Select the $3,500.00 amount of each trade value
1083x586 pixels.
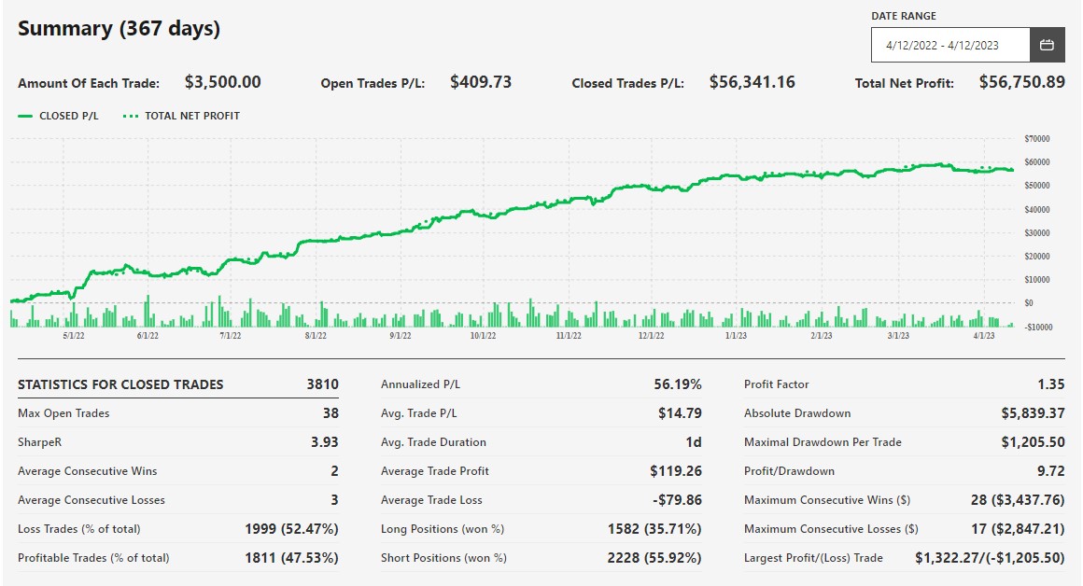(222, 82)
